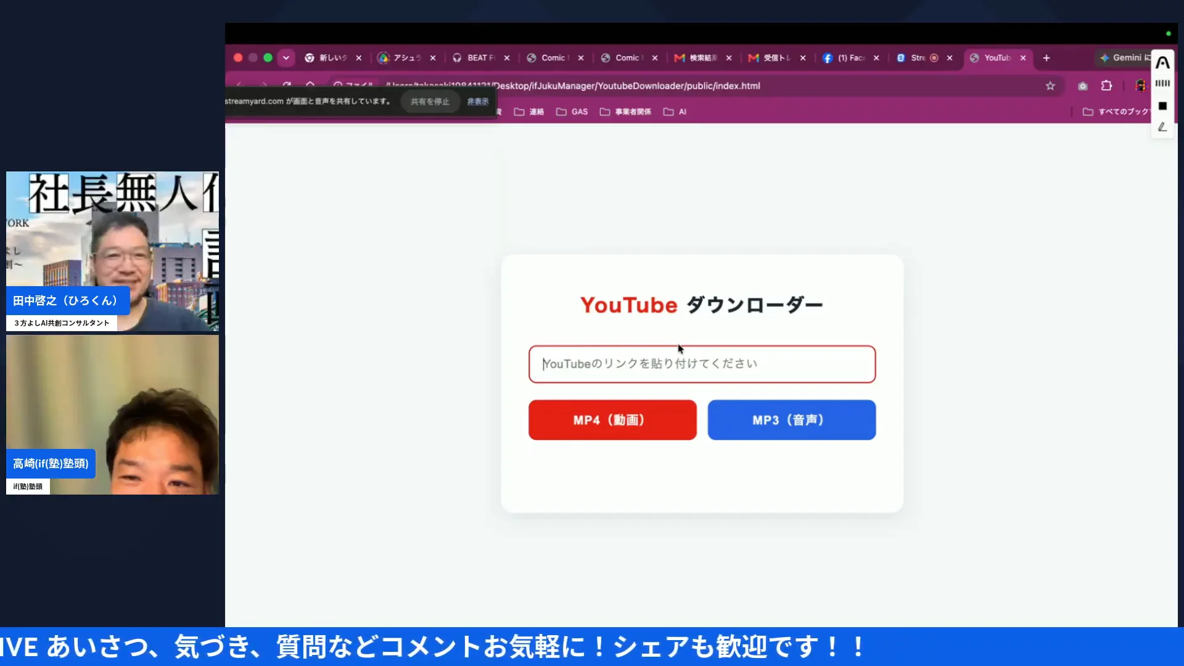Viewport: 1184px width, 666px height.
Task: Open a new browser tab with plus
Action: [x=1046, y=58]
